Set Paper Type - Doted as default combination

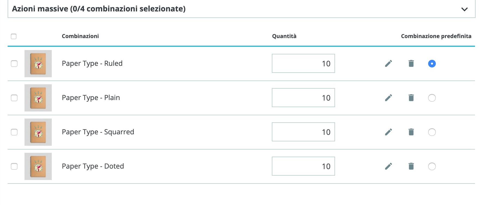pyautogui.click(x=432, y=166)
